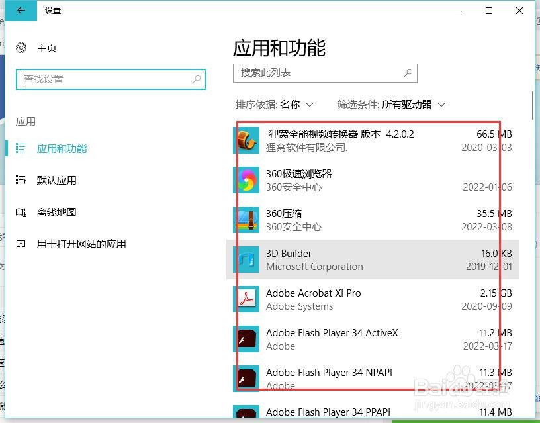Select 应用和功能 in the sidebar
Screen dimensions: 540x423
[62, 148]
